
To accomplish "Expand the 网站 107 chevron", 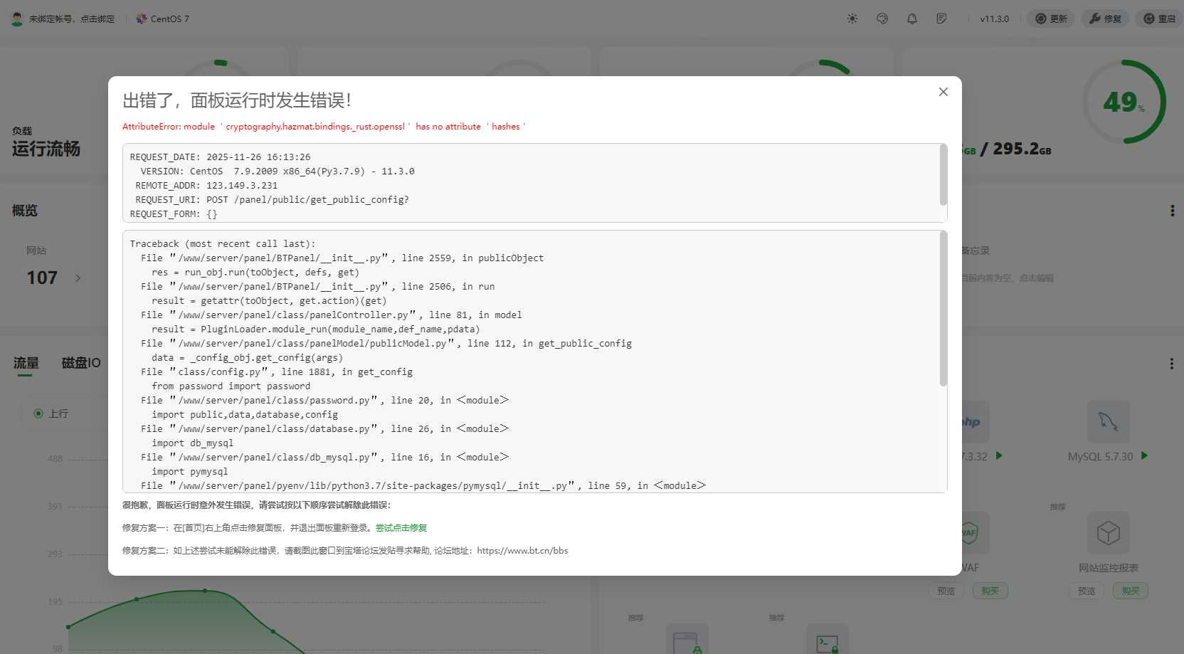I will coord(78,278).
